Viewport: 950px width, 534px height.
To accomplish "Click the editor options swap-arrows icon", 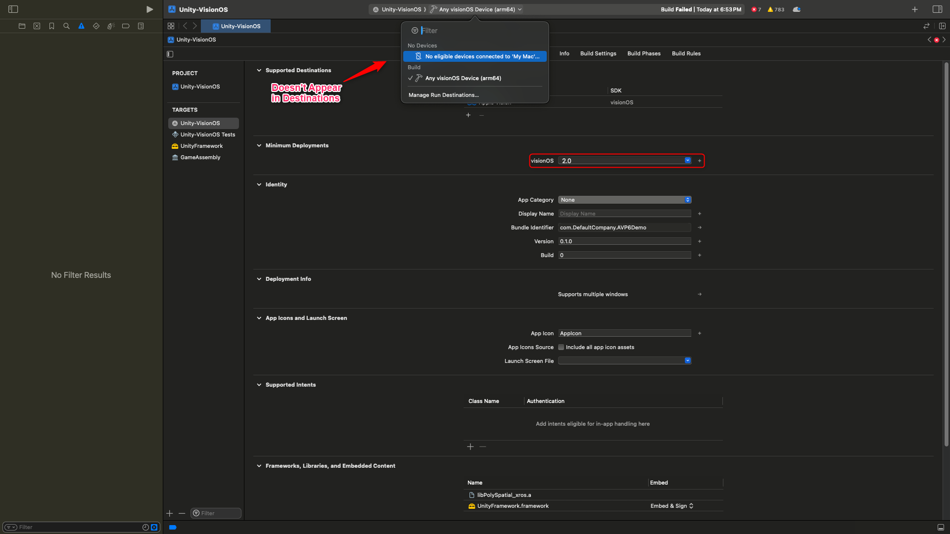I will (926, 26).
